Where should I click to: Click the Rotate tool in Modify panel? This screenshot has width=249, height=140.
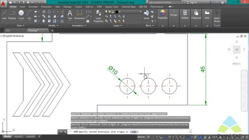point(49,12)
